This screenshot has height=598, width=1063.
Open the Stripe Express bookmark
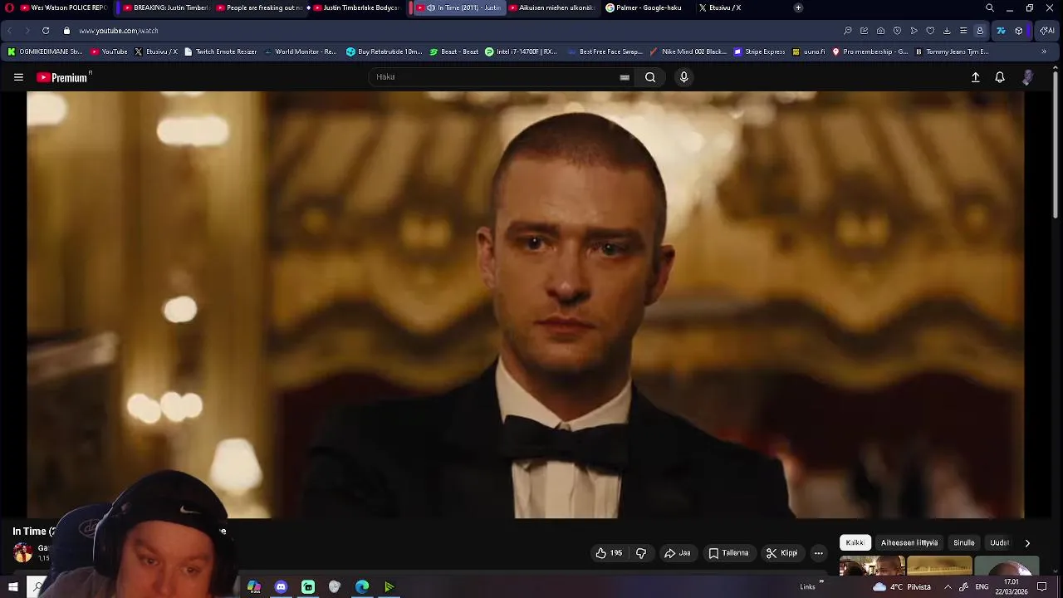(x=759, y=51)
